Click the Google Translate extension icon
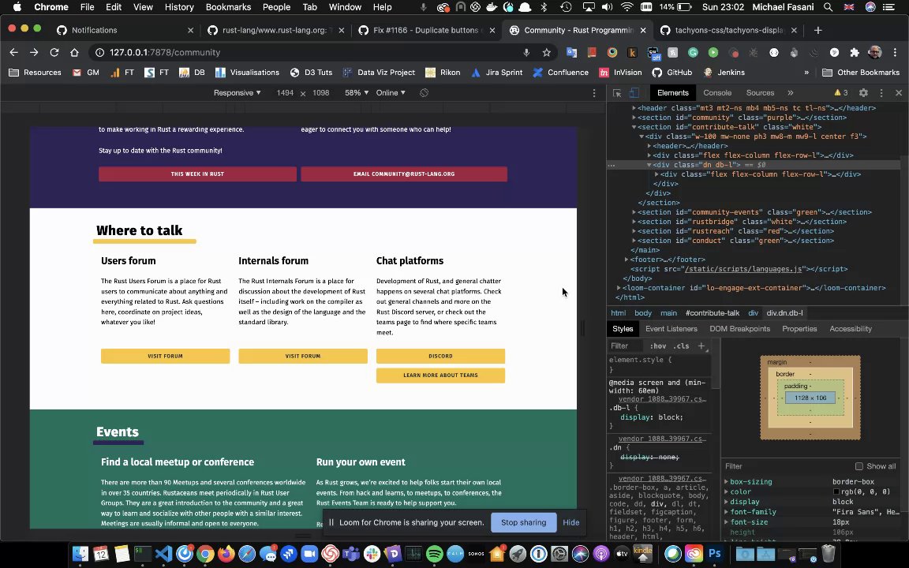Screen dimensions: 909x568 pos(571,52)
